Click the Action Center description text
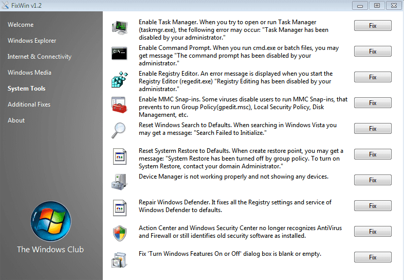This screenshot has height=280, width=404. 240,232
